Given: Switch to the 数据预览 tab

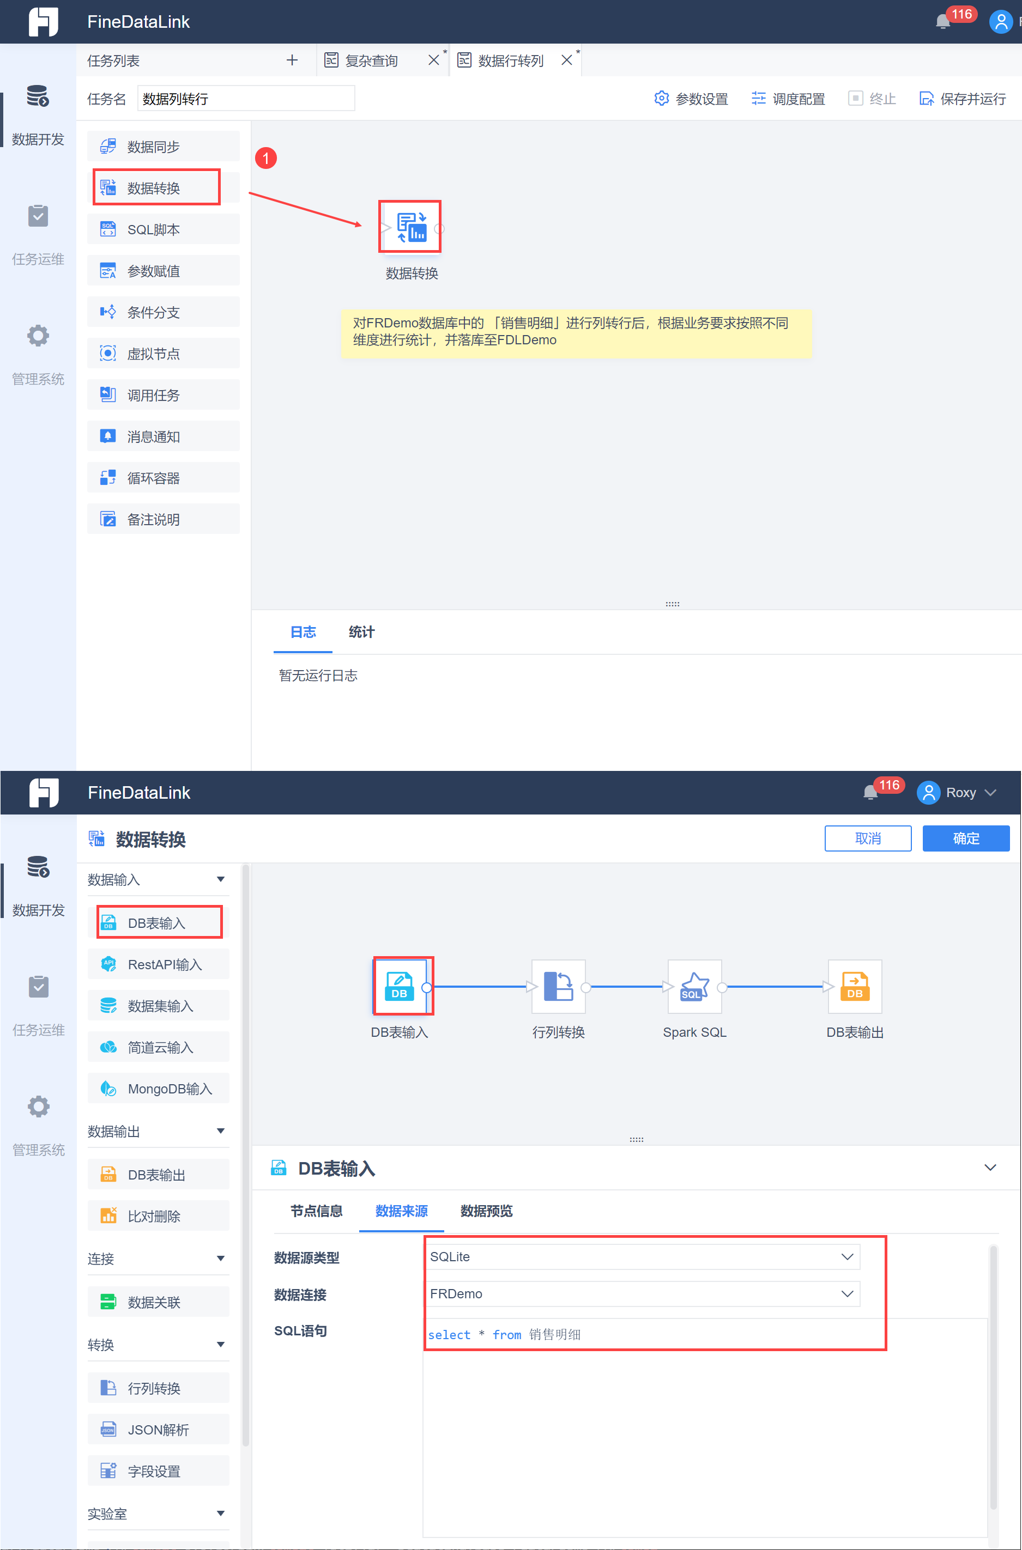Looking at the screenshot, I should (x=486, y=1211).
